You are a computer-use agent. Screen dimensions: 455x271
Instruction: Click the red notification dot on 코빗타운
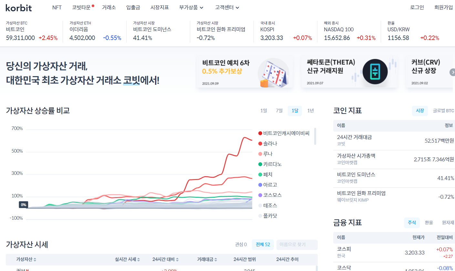coord(93,5)
